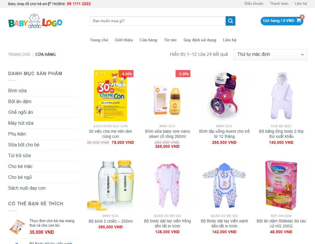Screen dimensions: 315x244
Task: Click the cart item count badge
Action: click(302, 17)
